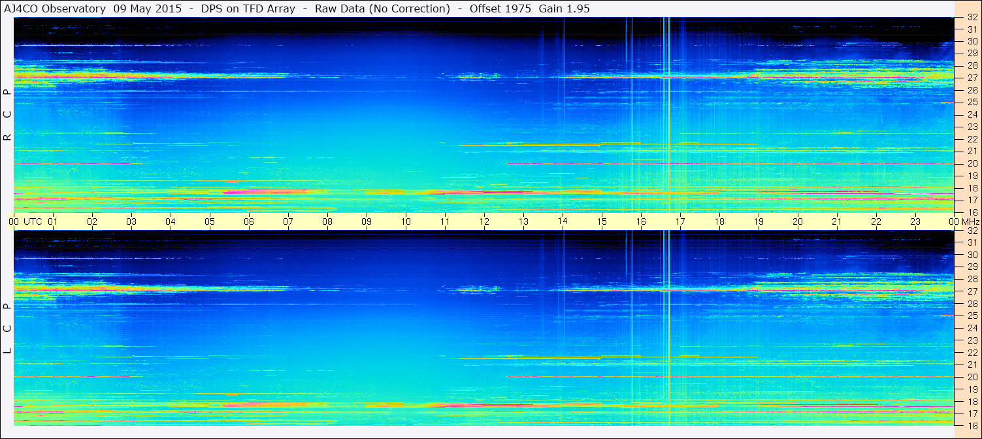The width and height of the screenshot is (982, 439).
Task: Select the 'DPS on TFD Array' header text
Action: click(x=248, y=8)
